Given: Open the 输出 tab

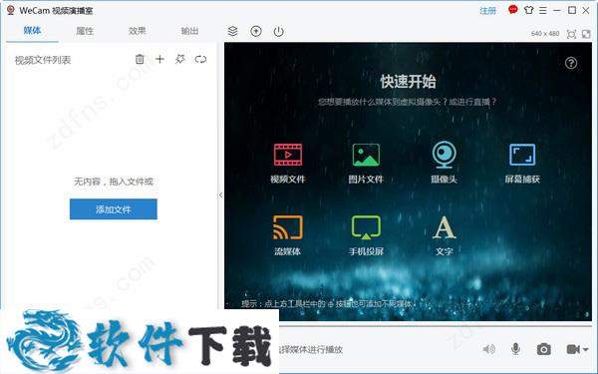Looking at the screenshot, I should 189,31.
